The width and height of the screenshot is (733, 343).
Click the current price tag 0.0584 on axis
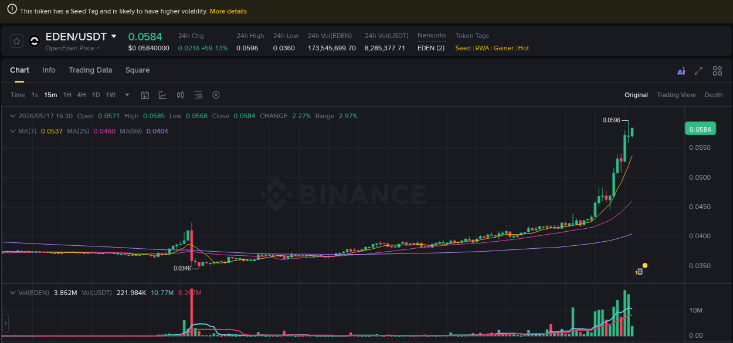[700, 129]
